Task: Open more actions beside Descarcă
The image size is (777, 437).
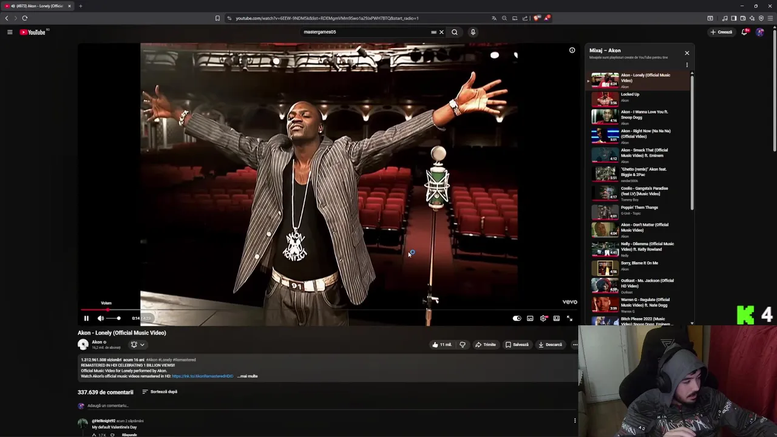Action: (x=575, y=345)
